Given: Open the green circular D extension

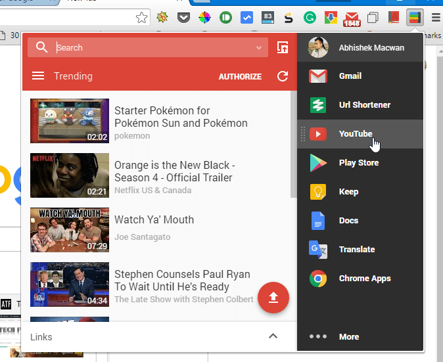Looking at the screenshot, I should point(225,18).
